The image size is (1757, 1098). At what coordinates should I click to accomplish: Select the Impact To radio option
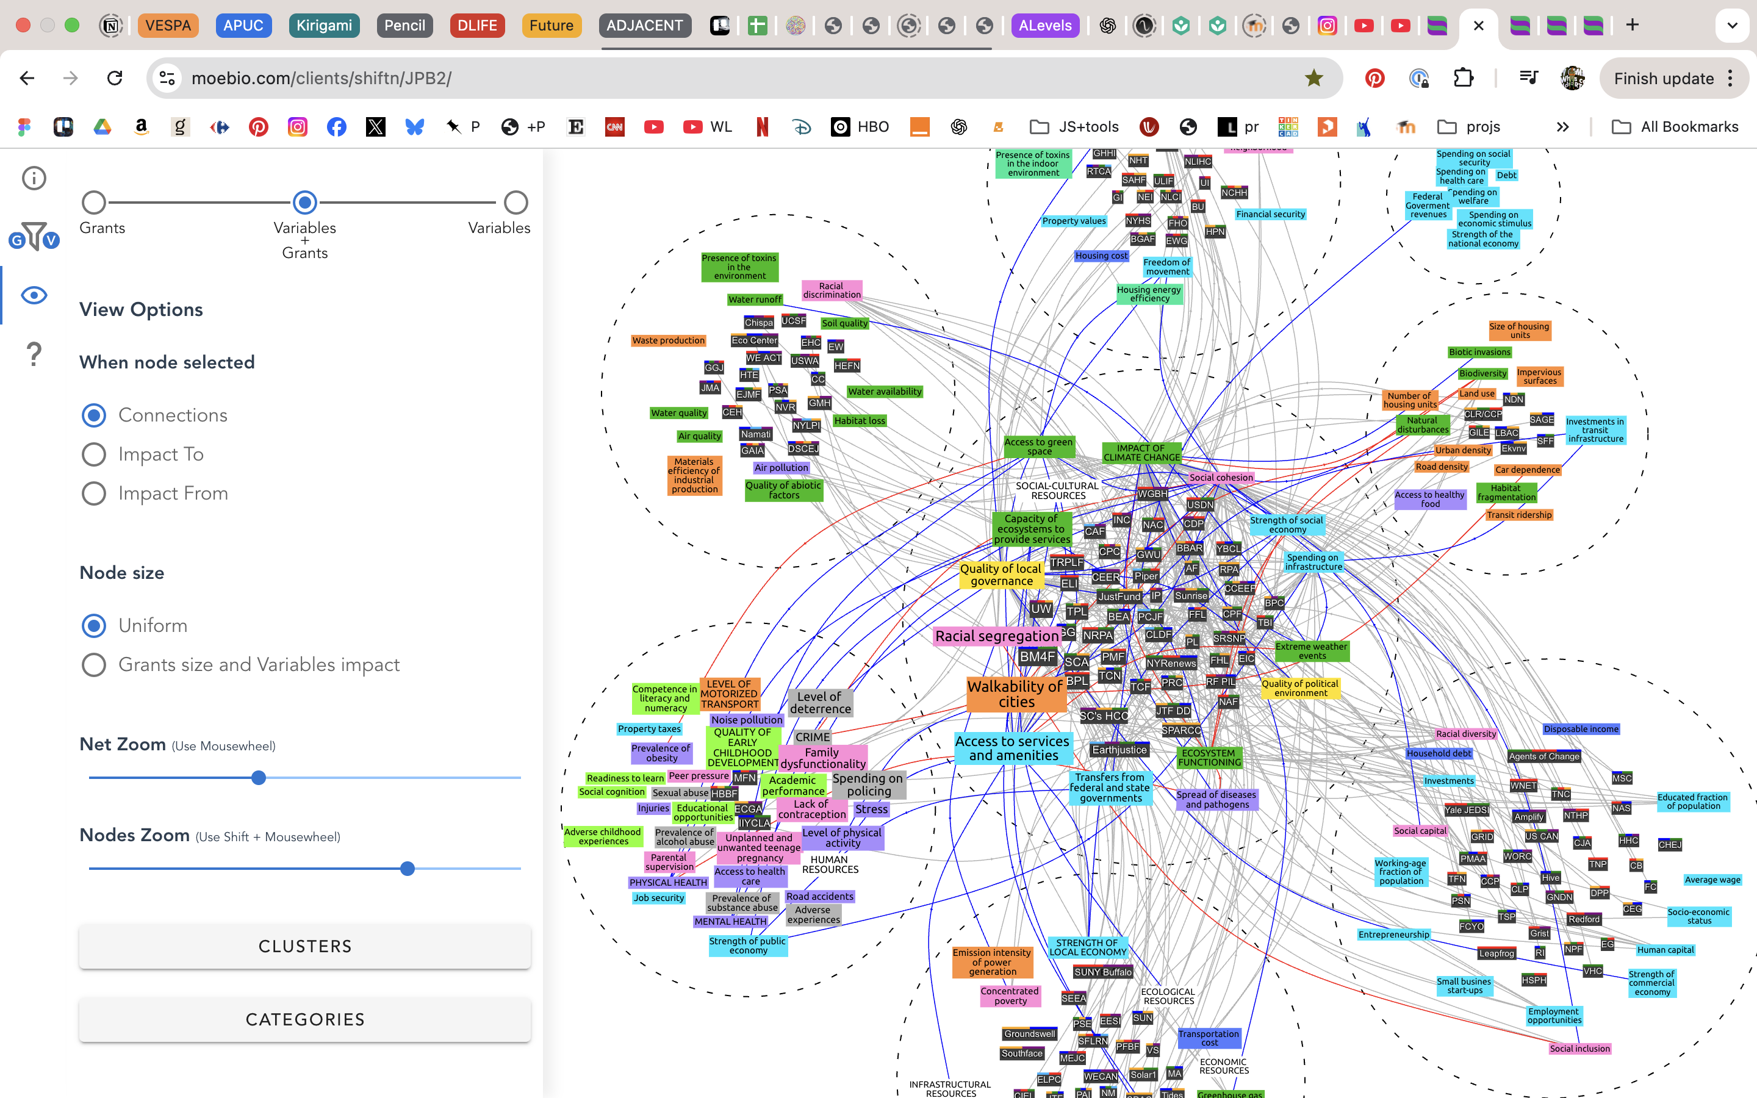click(94, 454)
